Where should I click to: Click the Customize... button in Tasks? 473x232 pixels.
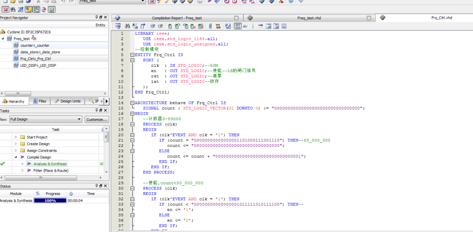point(96,119)
